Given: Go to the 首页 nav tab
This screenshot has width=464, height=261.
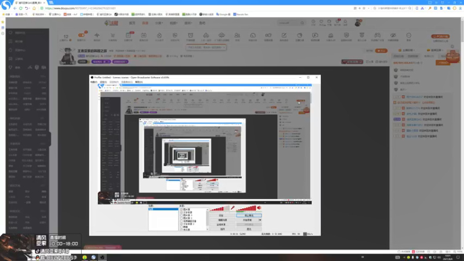Looking at the screenshot, I should point(132,23).
